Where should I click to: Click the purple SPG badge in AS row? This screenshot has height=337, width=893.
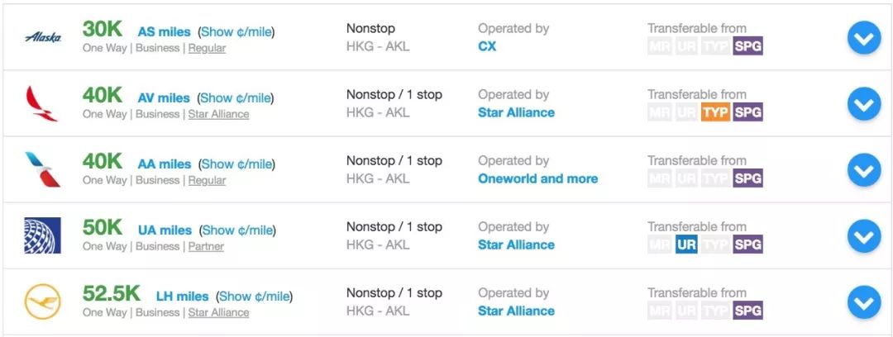[x=748, y=46]
